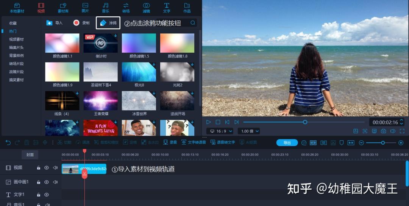Image resolution: width=409 pixels, height=206 pixels.
Task: Open 文字转语音 text-to-speech tool
Action: click(194, 143)
